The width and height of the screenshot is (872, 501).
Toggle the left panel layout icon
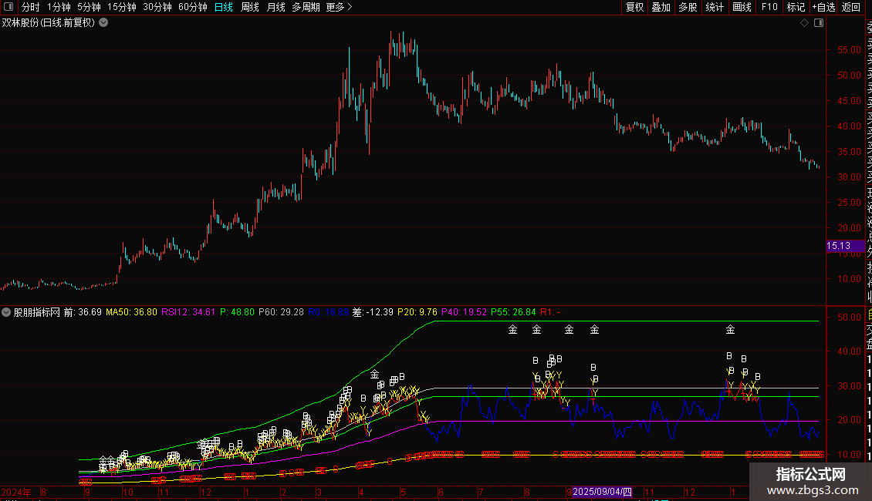[8, 7]
